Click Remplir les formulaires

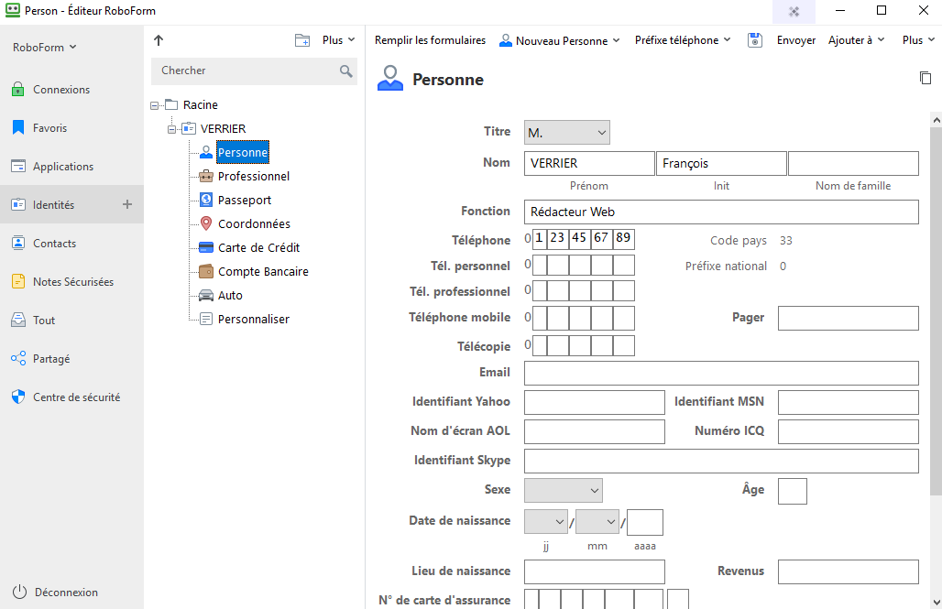point(430,40)
